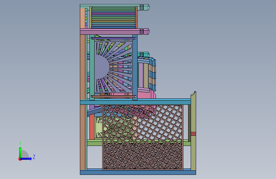Click the red X axis dot at the triad origin

click(x=20, y=159)
